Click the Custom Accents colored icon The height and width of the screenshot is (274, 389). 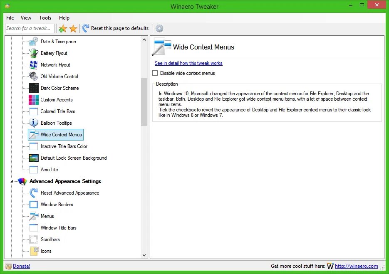34,100
